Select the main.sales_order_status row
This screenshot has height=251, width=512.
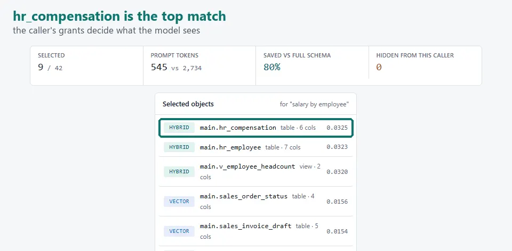(255, 202)
